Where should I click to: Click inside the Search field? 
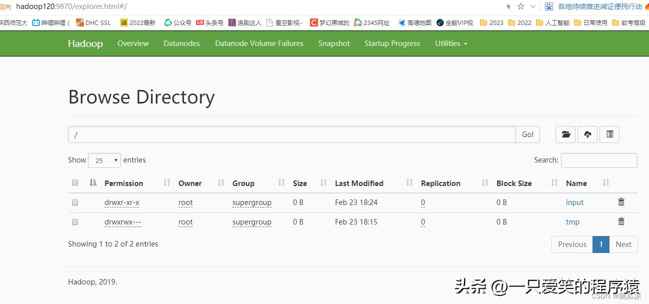(598, 160)
